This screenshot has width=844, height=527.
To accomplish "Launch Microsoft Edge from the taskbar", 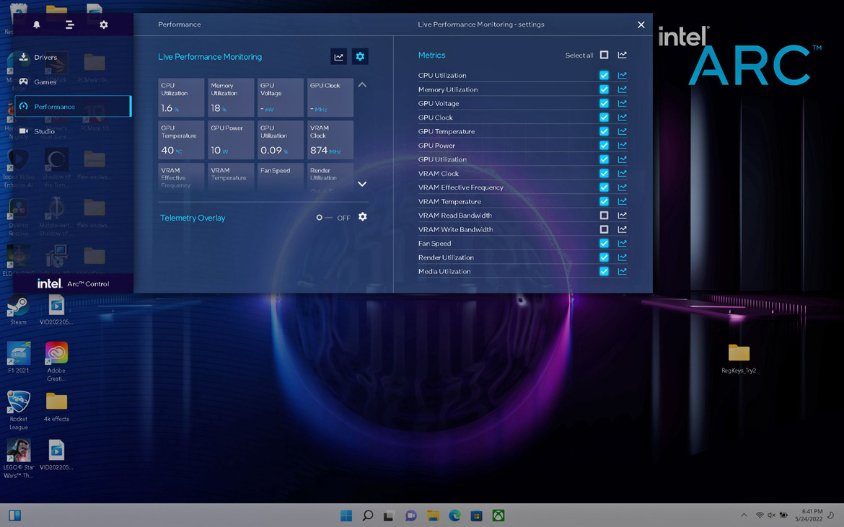I will pyautogui.click(x=455, y=515).
